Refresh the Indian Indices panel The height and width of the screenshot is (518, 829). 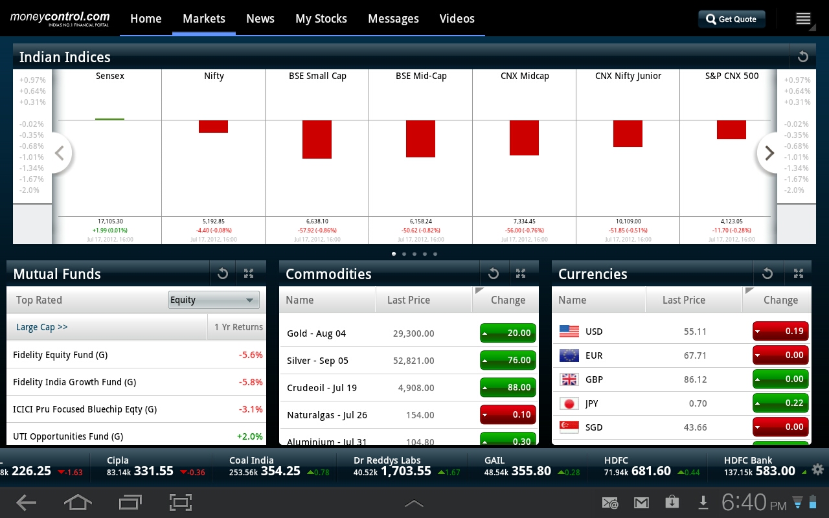click(803, 56)
